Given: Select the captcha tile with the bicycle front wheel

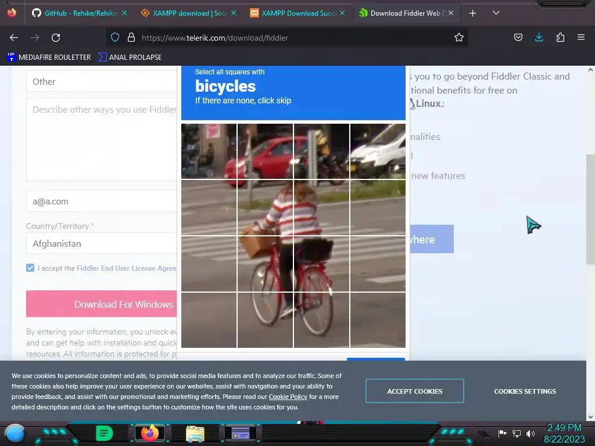Looking at the screenshot, I should (265, 320).
